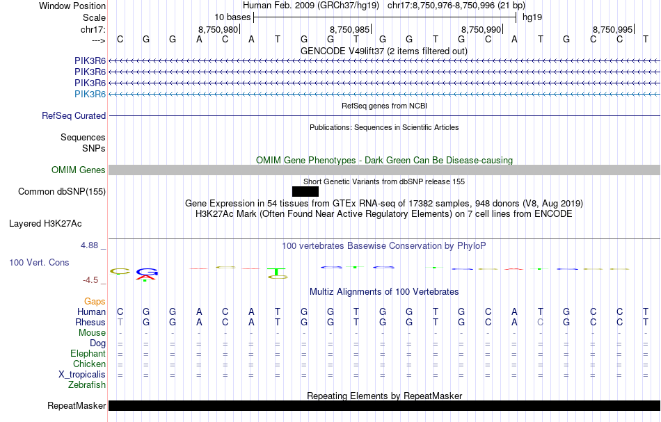Click the 100 Vert. Cons label
This screenshot has height=422, width=661.
[x=39, y=262]
